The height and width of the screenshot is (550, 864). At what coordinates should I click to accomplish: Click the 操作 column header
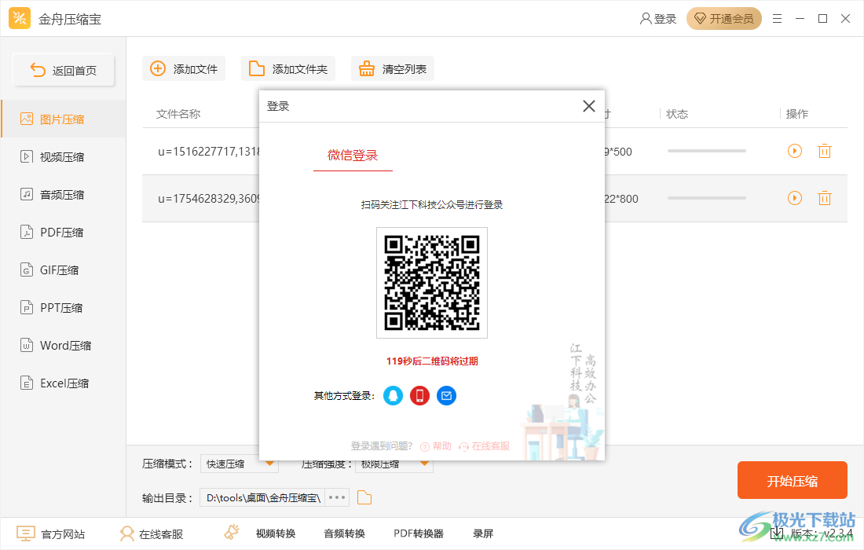pyautogui.click(x=796, y=114)
